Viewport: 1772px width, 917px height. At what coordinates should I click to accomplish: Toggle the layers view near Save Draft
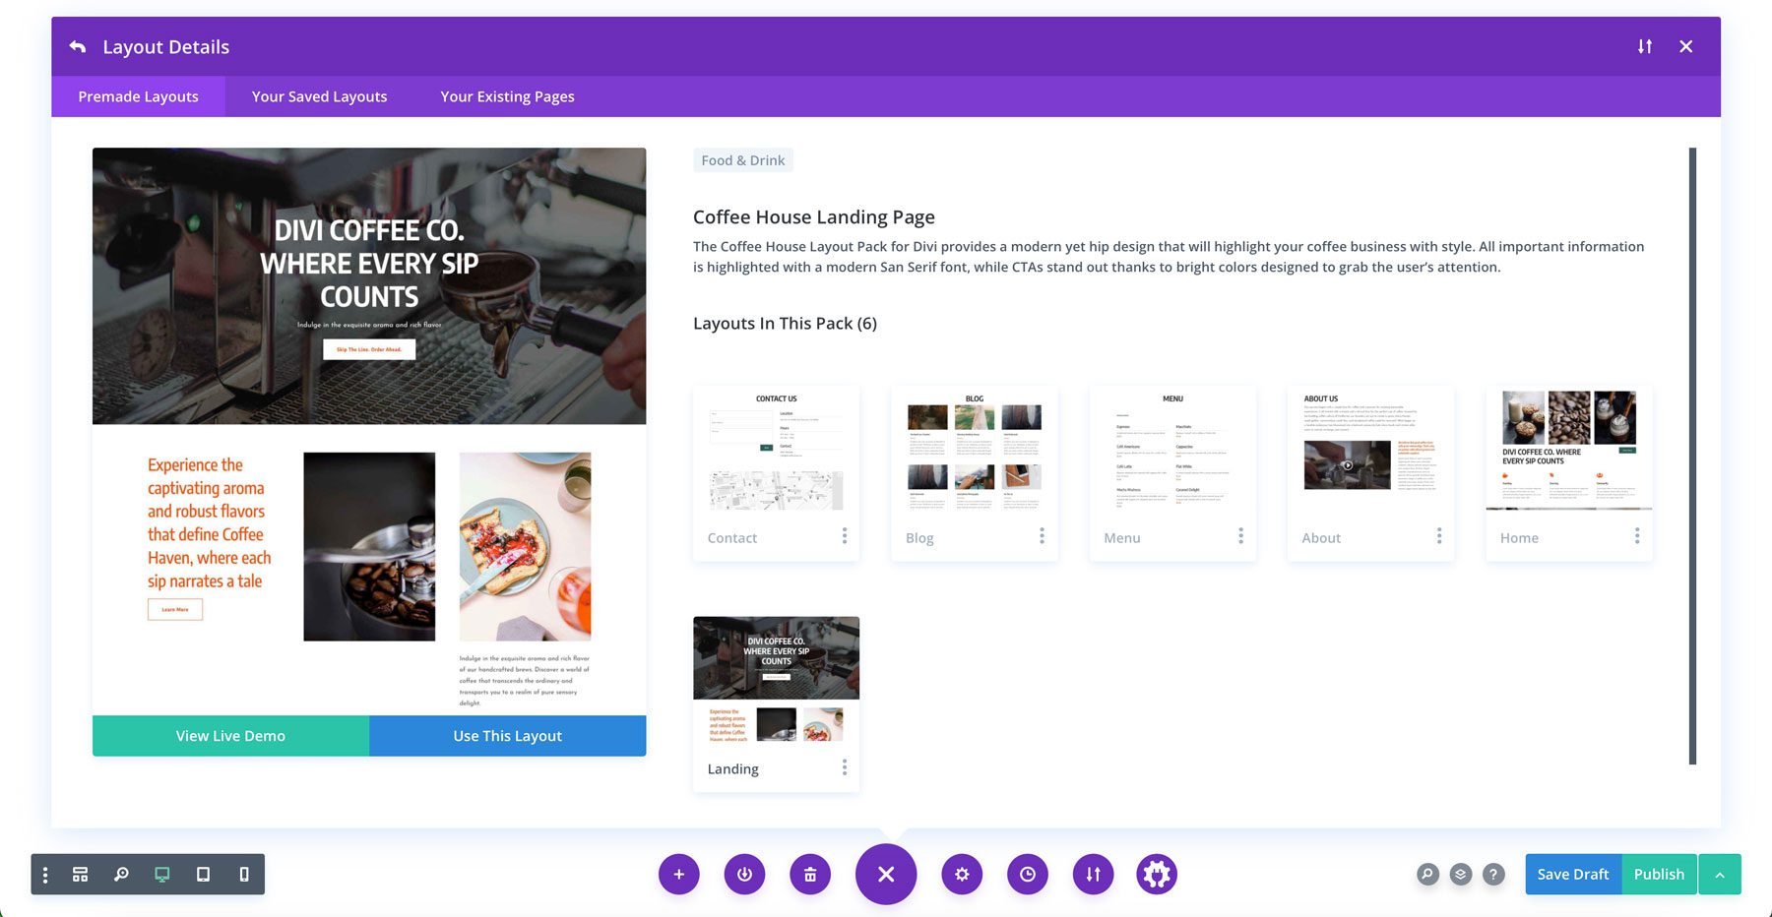[x=1460, y=874]
